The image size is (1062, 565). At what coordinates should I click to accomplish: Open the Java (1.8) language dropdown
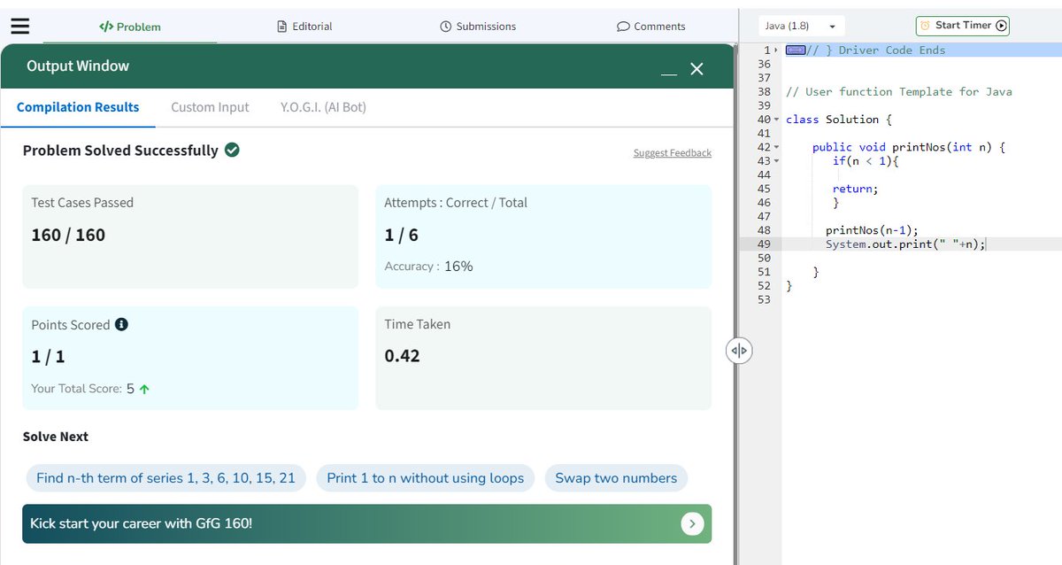pyautogui.click(x=801, y=26)
